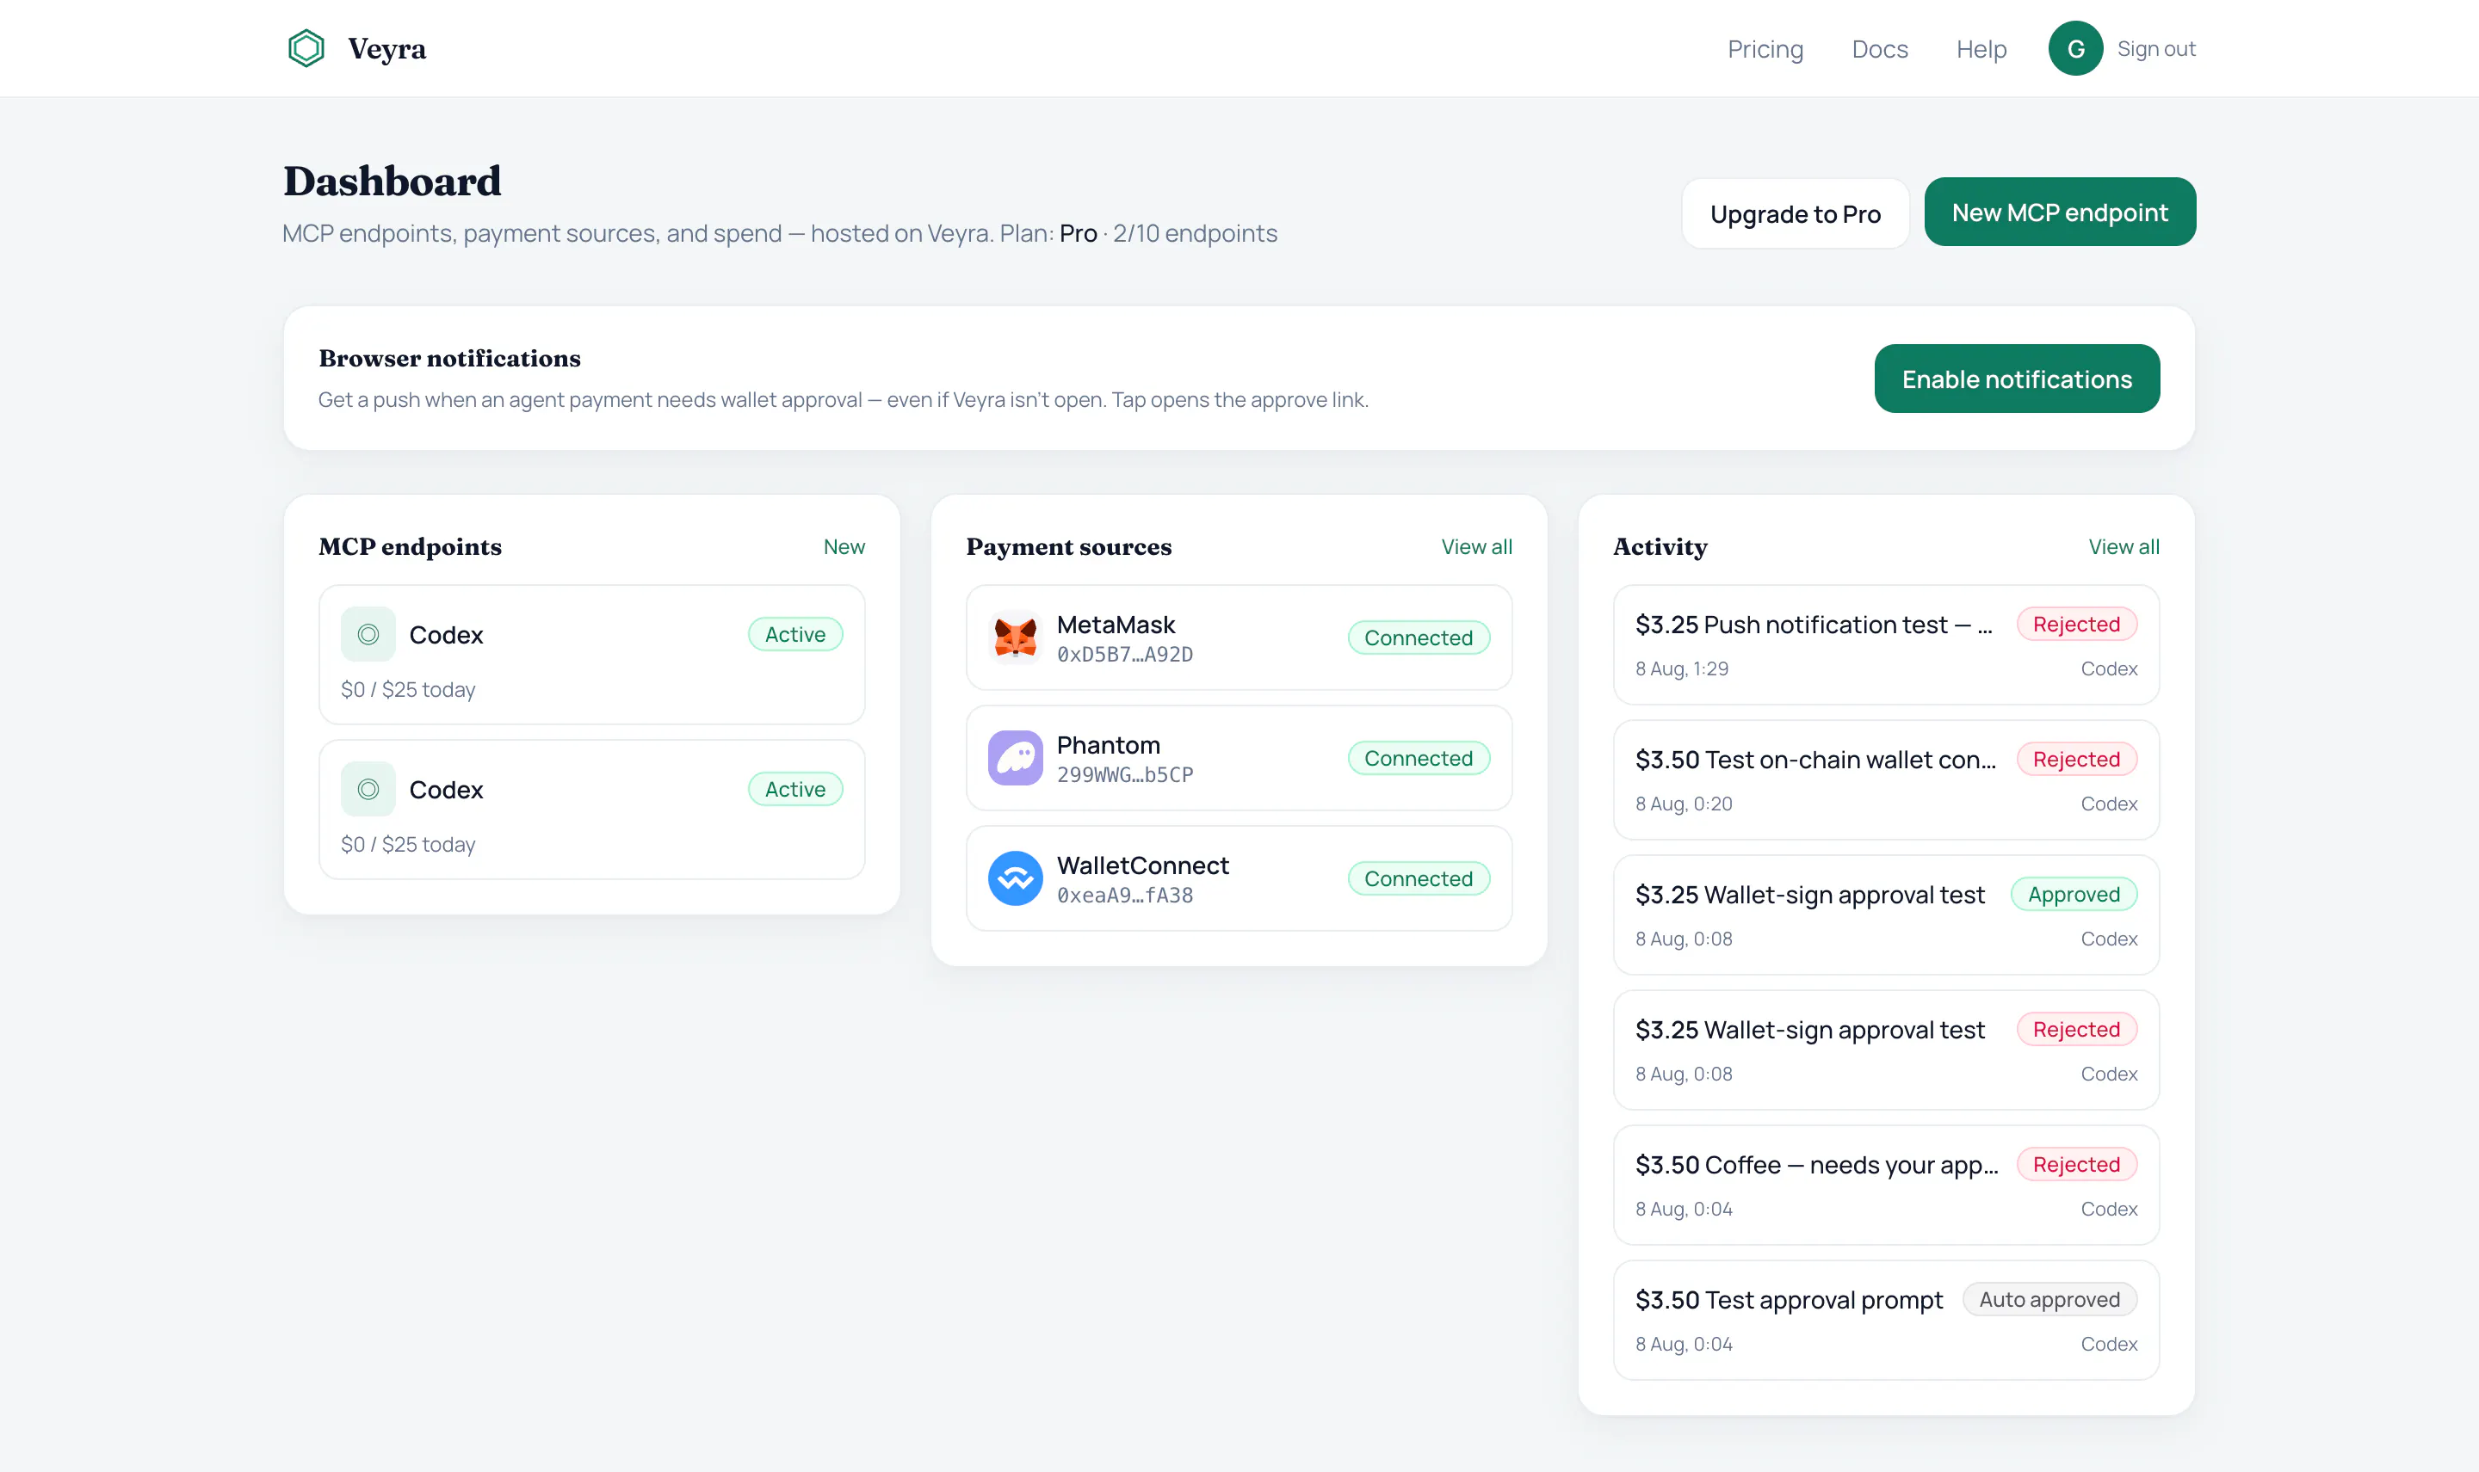
Task: Click address 0xeaA9…fA38
Action: (x=1124, y=895)
